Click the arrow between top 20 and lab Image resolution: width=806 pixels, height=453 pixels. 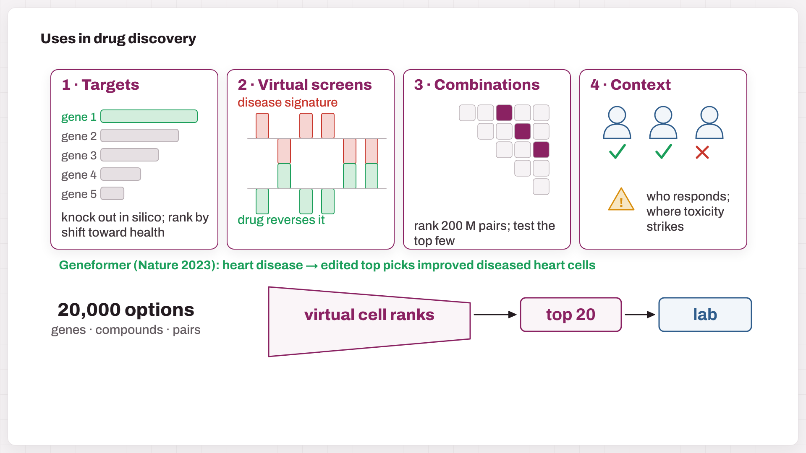pos(640,315)
